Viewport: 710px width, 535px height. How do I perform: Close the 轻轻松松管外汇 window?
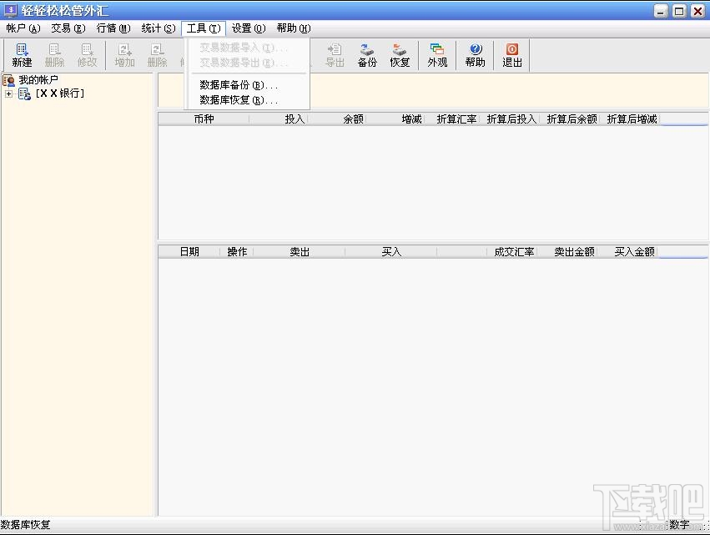[697, 11]
